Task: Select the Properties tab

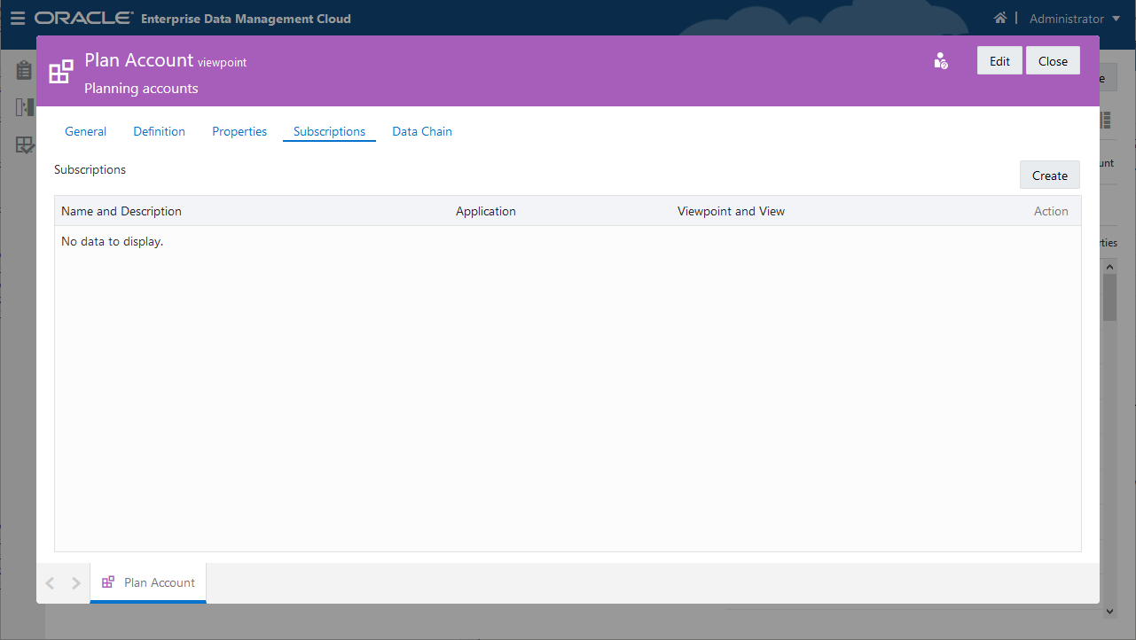Action: click(x=239, y=130)
